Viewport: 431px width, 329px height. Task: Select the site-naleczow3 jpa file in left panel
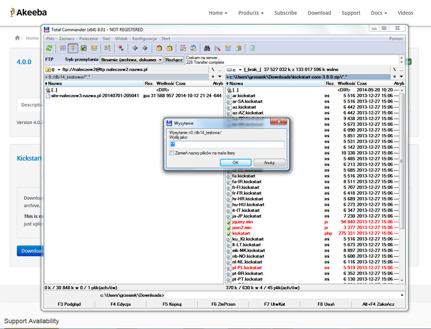(x=134, y=96)
